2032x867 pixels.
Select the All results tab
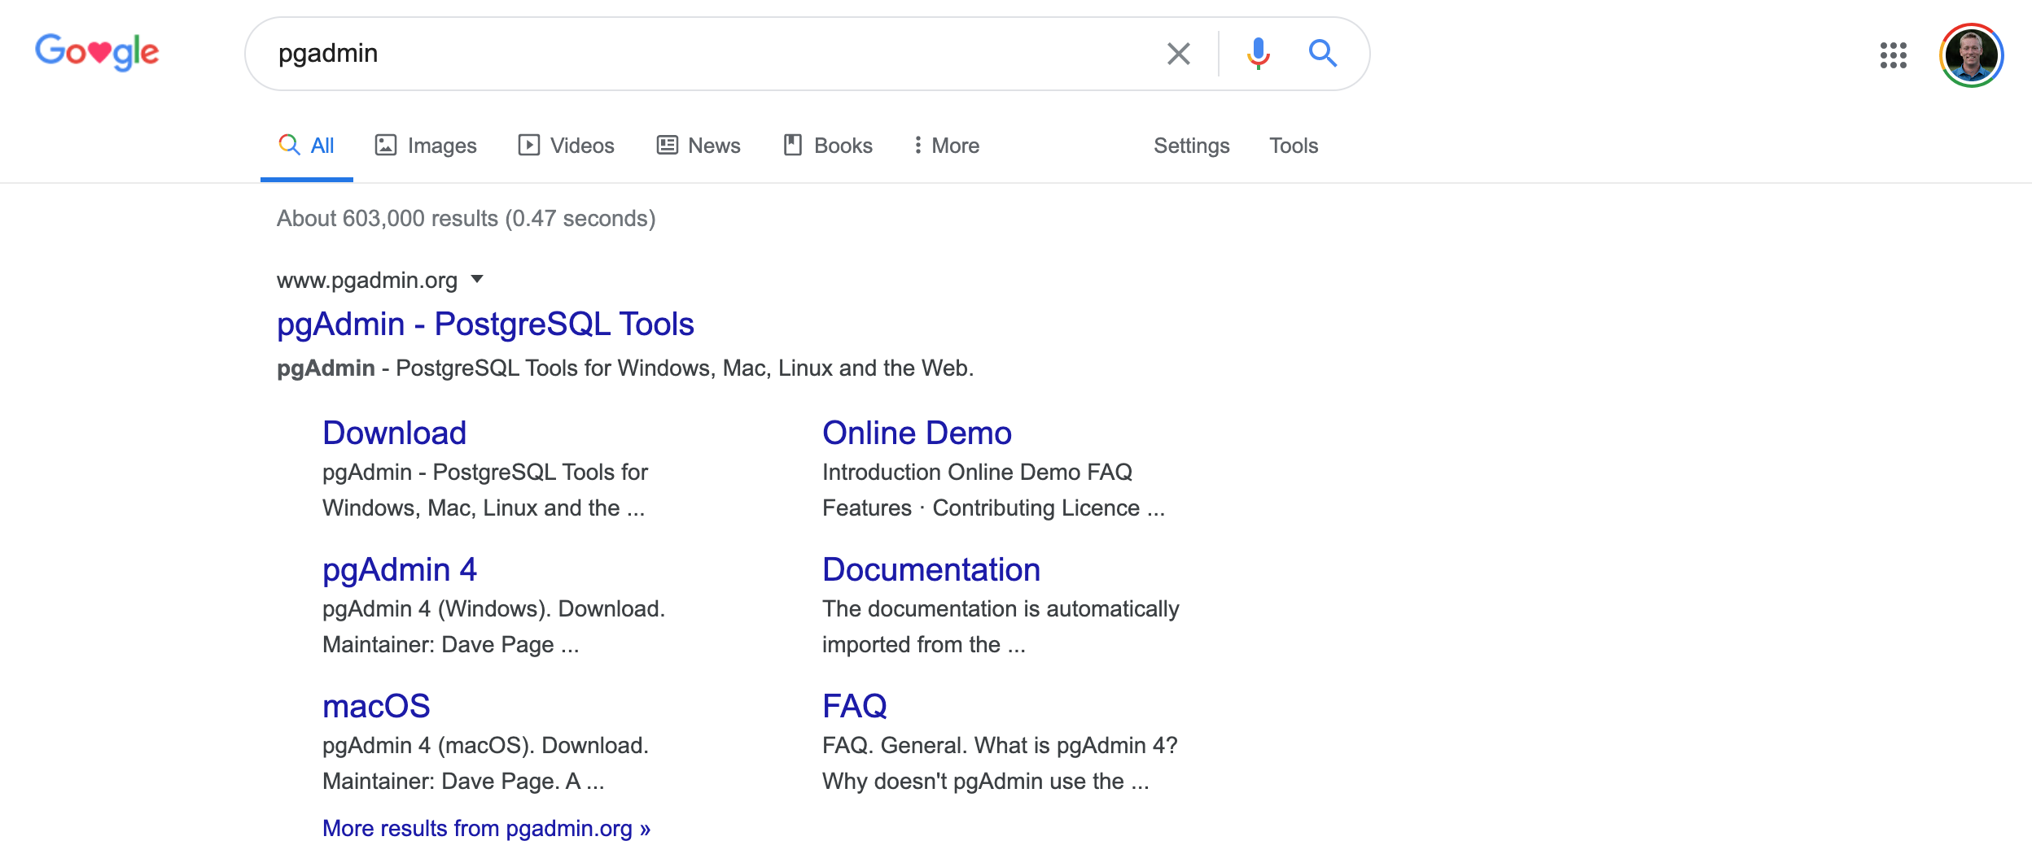pos(306,146)
